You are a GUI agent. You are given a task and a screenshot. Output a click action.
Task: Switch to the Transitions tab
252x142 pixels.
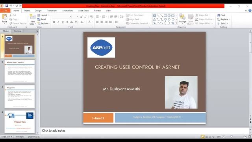52,11
